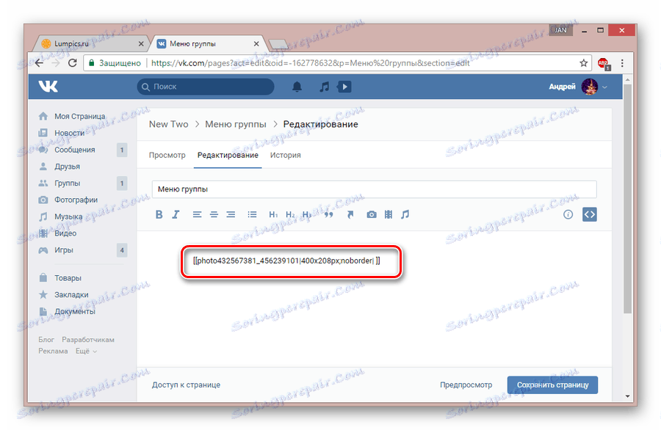This screenshot has width=661, height=430.
Task: Click the page title field Меню группы
Action: click(375, 189)
